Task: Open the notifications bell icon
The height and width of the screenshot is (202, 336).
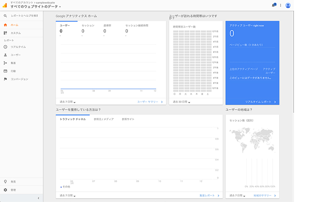Action: [x=274, y=5]
